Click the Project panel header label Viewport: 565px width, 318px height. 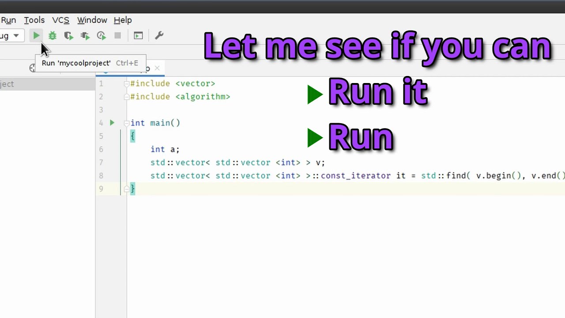click(x=7, y=84)
